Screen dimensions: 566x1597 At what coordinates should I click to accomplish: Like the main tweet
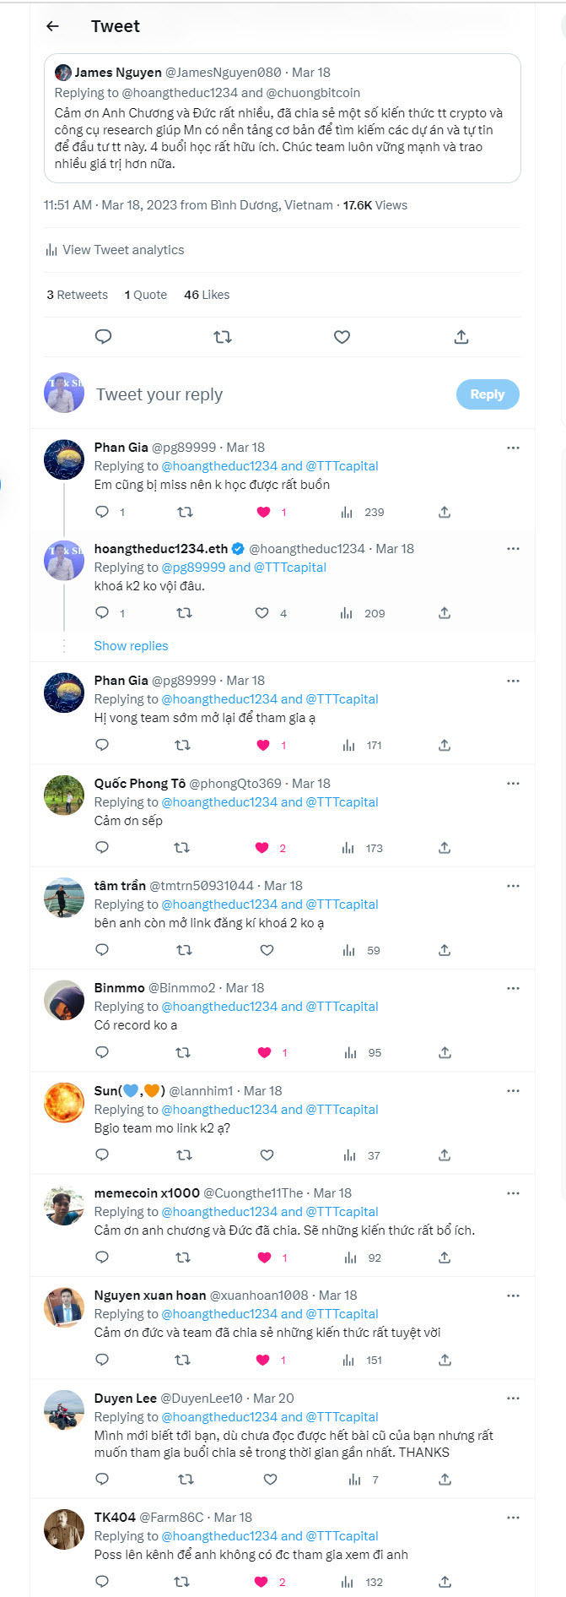[342, 337]
